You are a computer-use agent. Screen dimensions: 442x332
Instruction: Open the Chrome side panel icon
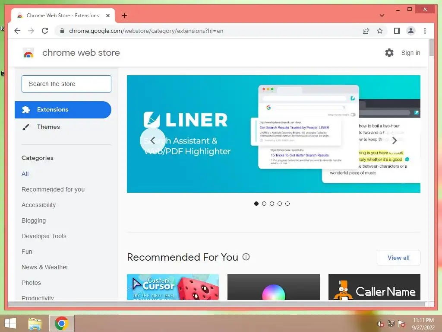(397, 31)
